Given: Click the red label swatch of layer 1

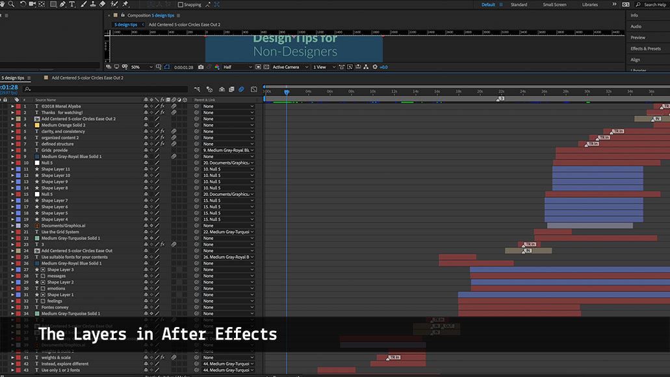Looking at the screenshot, I should pyautogui.click(x=18, y=106).
